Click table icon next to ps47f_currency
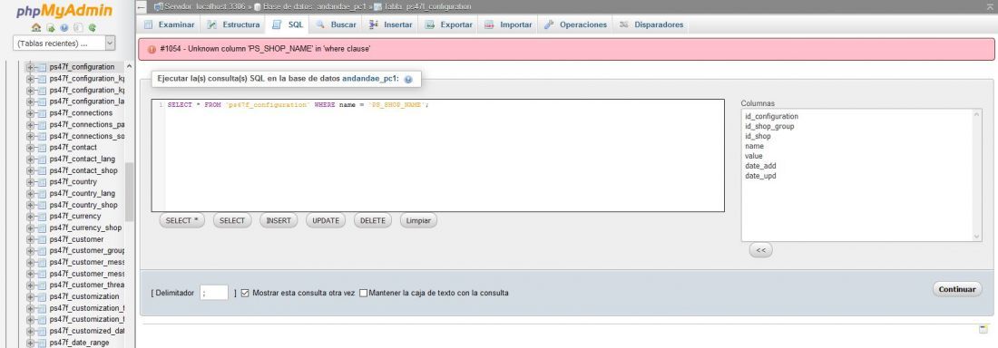This screenshot has width=998, height=348. coord(42,217)
